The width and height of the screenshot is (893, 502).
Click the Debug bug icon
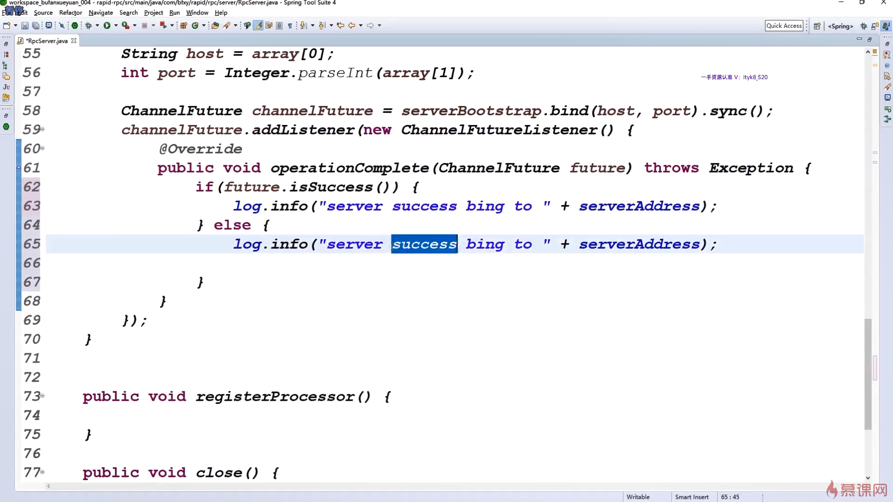[88, 26]
